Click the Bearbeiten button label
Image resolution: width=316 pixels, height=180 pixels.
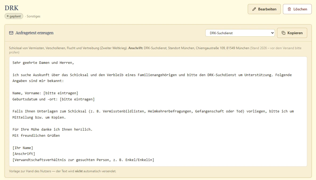click(267, 9)
